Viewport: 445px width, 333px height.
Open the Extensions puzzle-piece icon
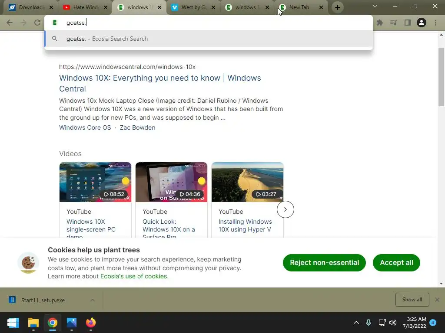pyautogui.click(x=380, y=23)
